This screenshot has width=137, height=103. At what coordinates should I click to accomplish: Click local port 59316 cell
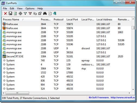tap(70, 52)
